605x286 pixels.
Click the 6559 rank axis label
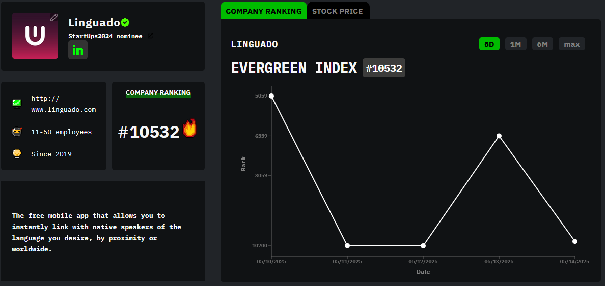[x=261, y=136]
